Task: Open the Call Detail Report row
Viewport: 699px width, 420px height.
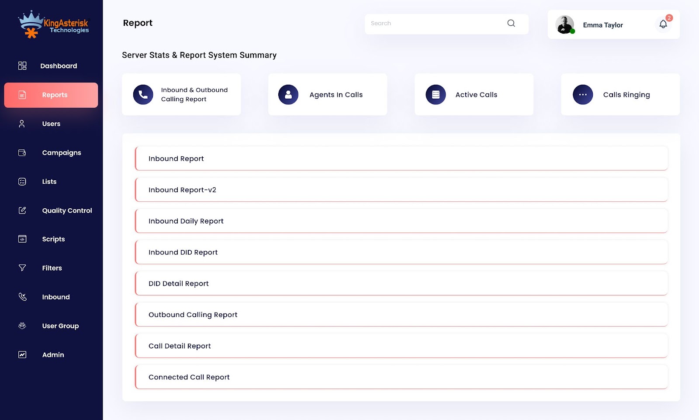Action: click(401, 346)
